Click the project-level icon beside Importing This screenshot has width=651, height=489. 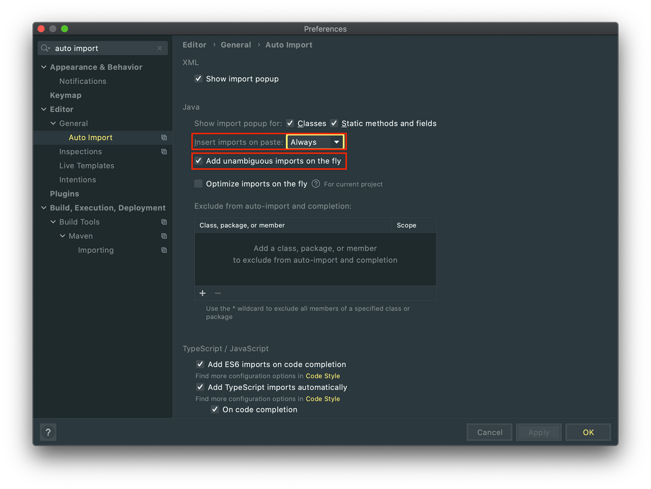164,250
